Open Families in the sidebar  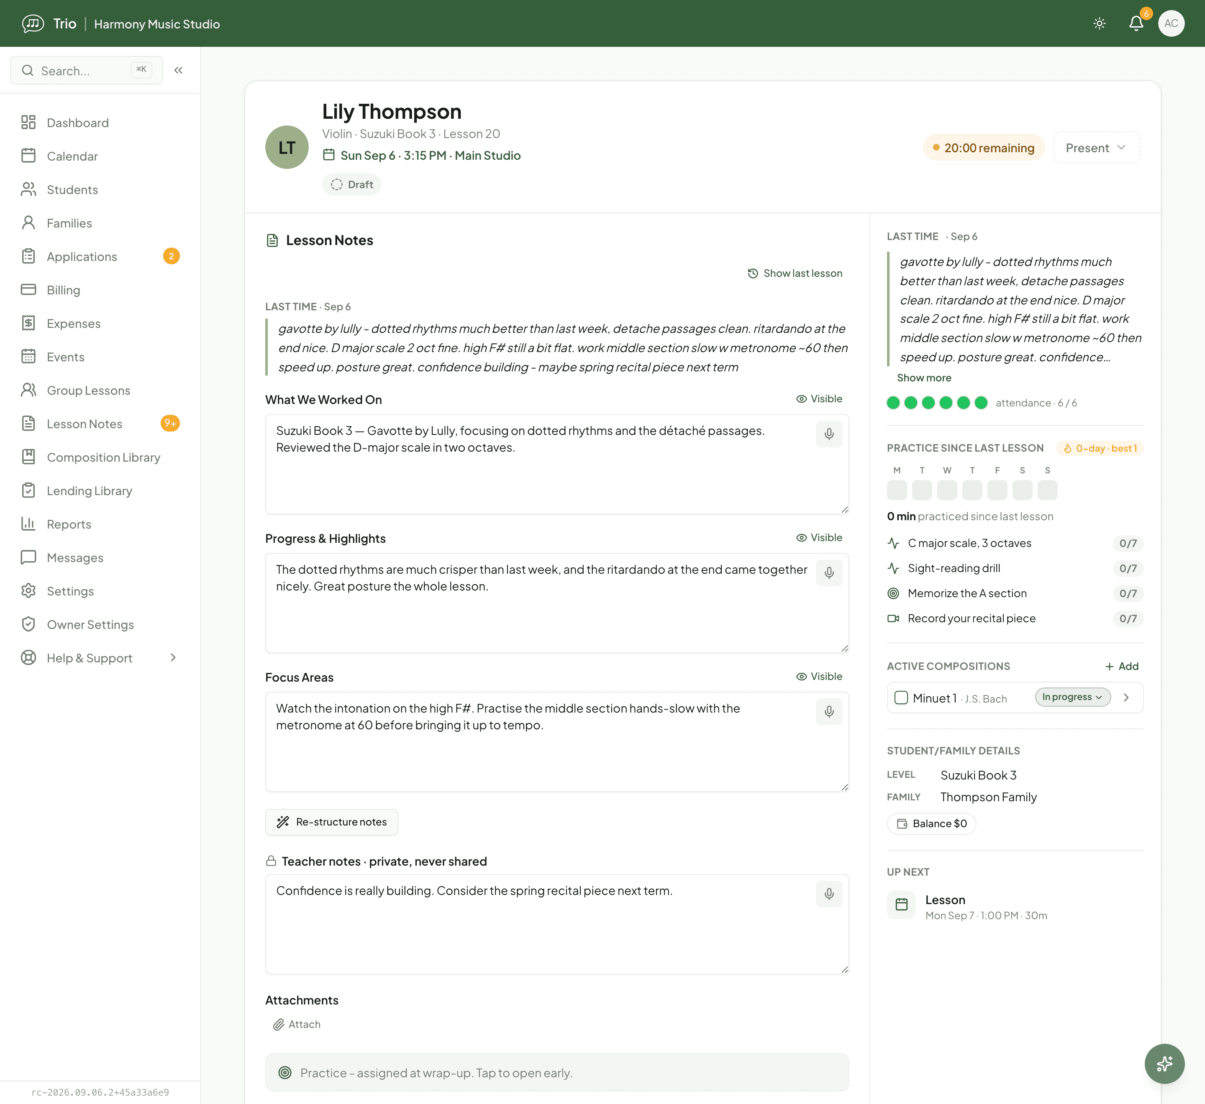point(100,223)
